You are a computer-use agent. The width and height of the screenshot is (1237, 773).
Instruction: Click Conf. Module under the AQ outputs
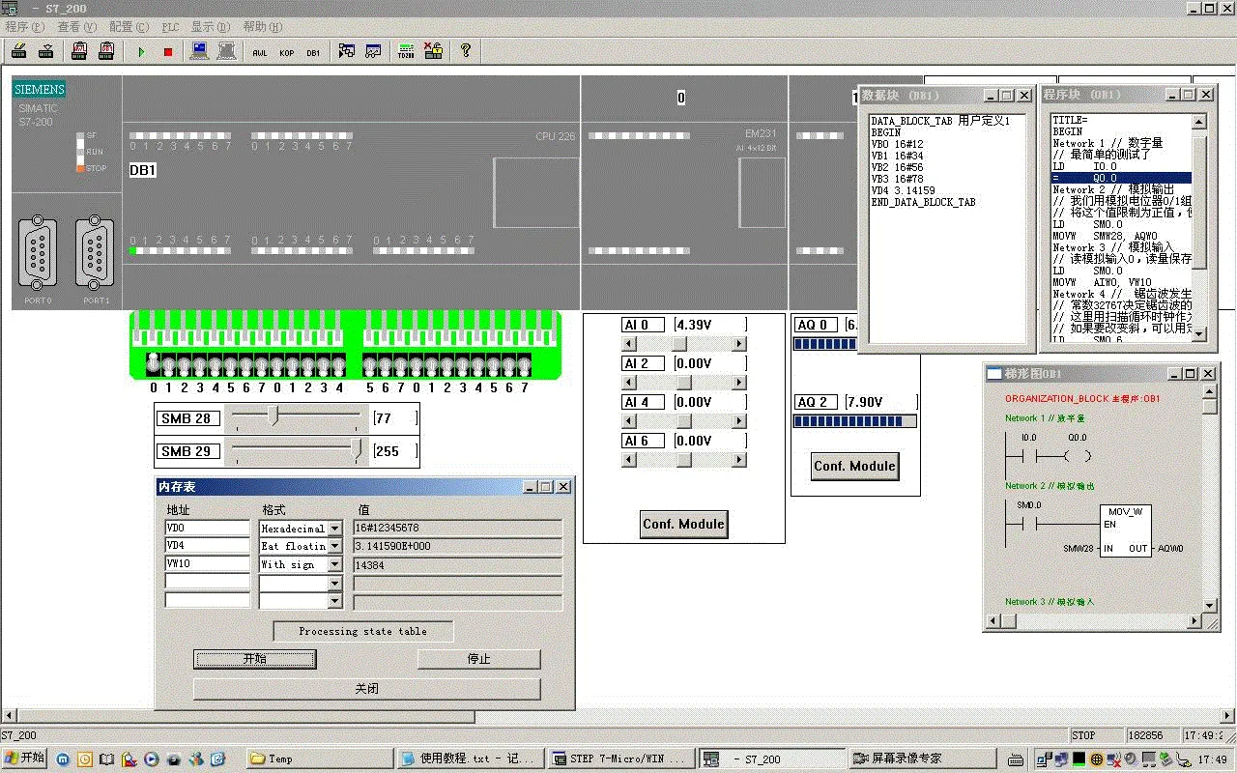tap(855, 466)
